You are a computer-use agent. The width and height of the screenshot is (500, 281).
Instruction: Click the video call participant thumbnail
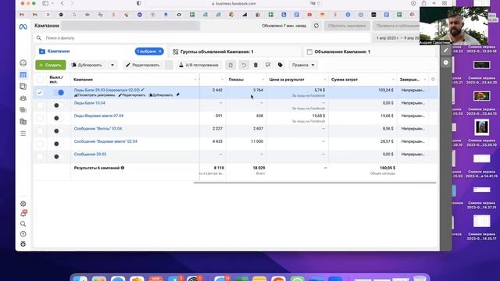[453, 26]
